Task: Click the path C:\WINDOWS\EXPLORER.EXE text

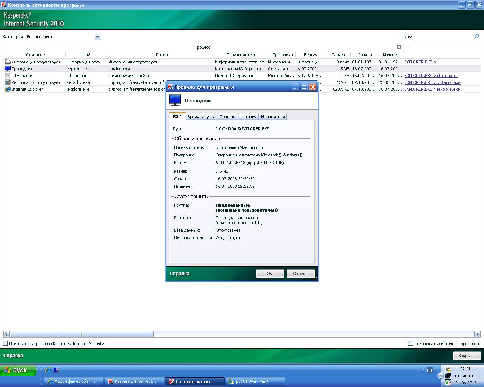Action: [242, 129]
